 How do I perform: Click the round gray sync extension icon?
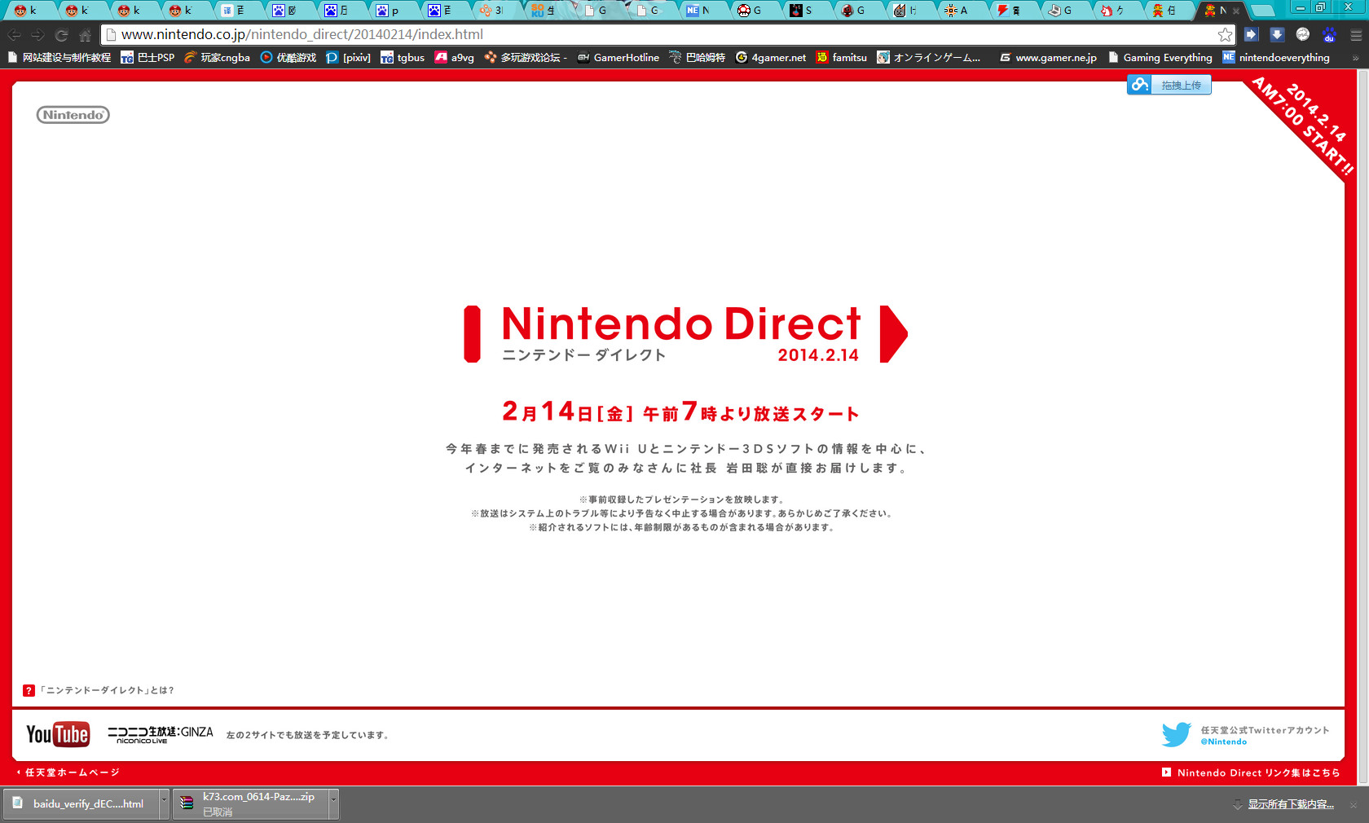click(x=1303, y=34)
